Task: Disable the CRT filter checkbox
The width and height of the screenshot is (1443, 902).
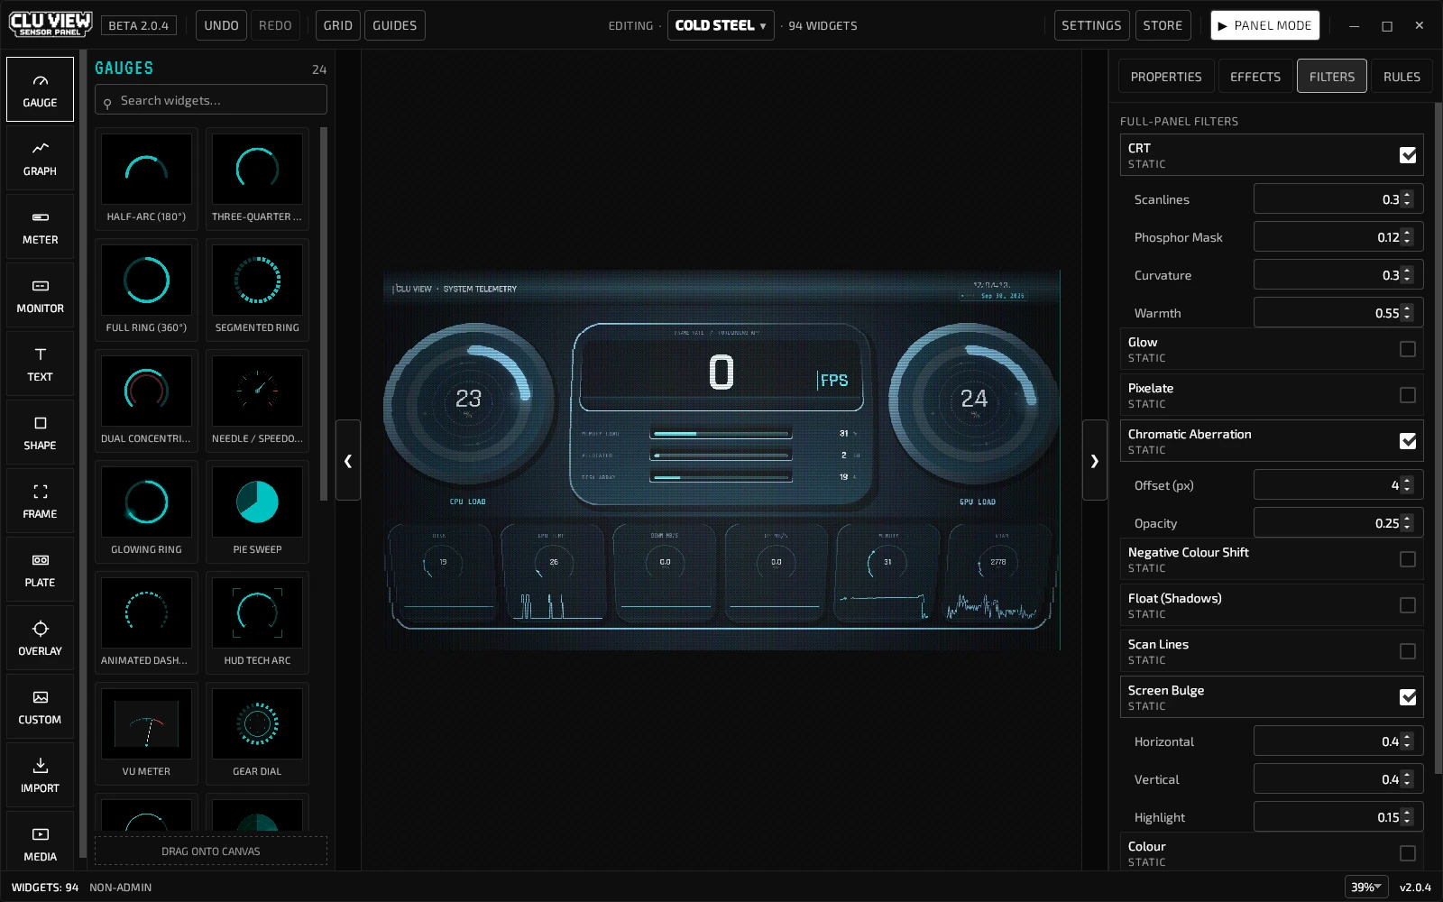Action: point(1407,155)
